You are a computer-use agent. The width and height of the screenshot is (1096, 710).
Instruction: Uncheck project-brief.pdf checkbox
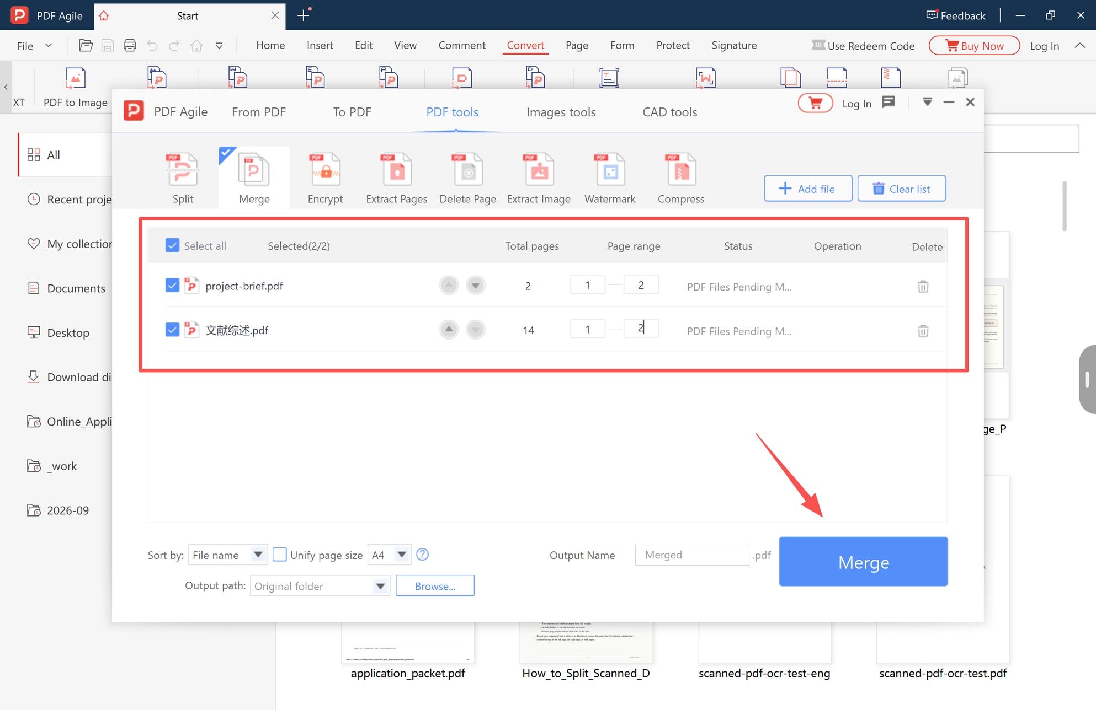pos(172,286)
